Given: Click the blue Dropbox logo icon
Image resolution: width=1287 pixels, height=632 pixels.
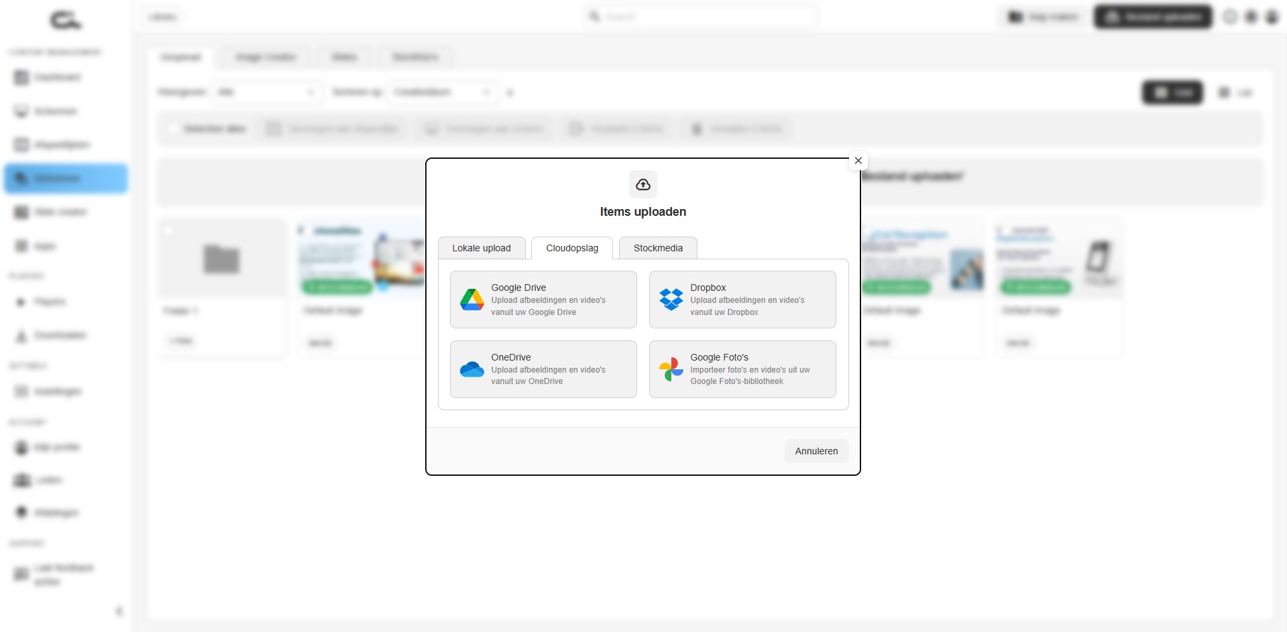Looking at the screenshot, I should 671,300.
